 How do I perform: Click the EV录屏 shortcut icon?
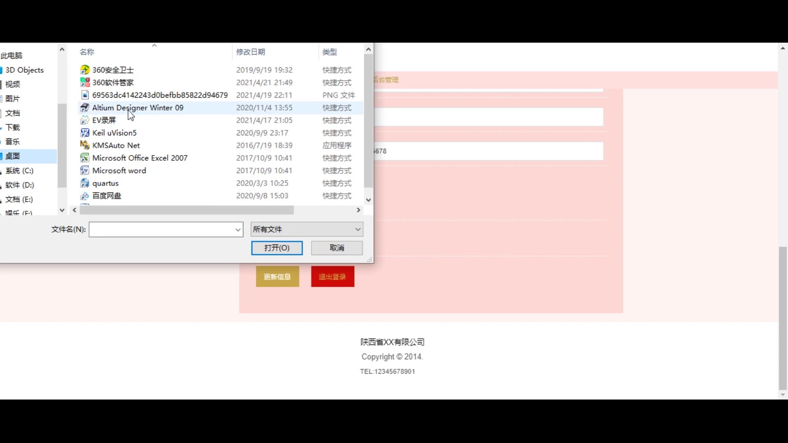click(x=85, y=120)
